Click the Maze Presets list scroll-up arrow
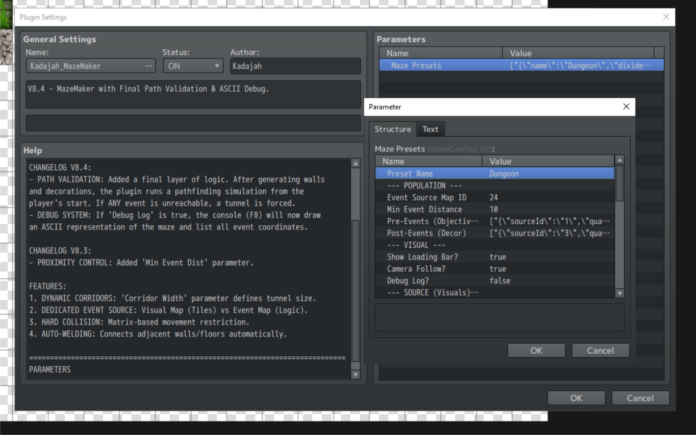 [620, 160]
